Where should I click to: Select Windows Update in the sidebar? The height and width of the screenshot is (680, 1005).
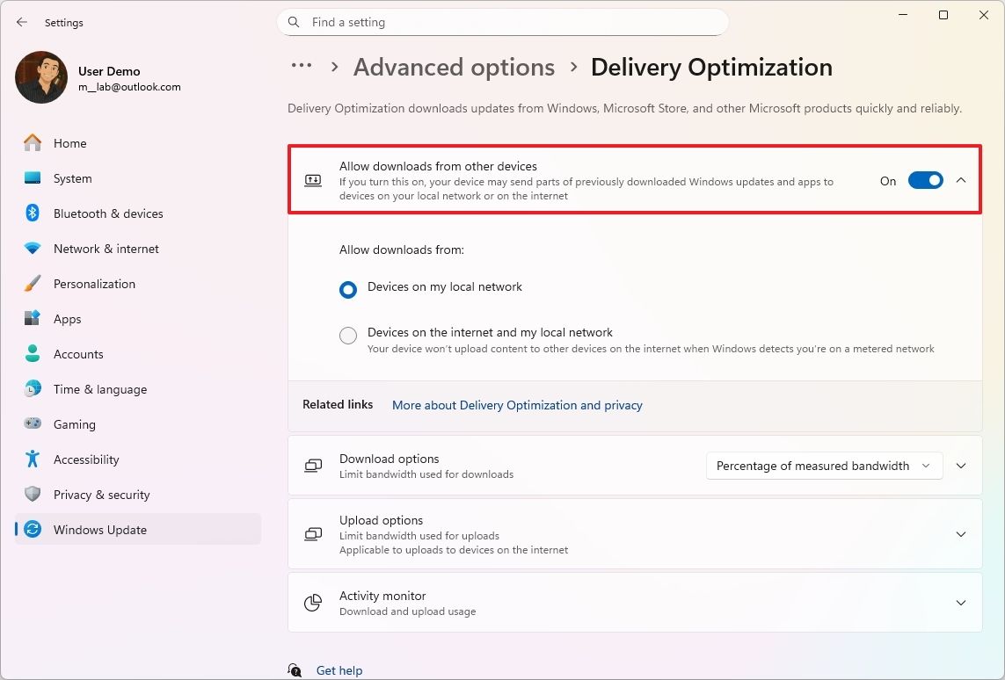[x=99, y=530]
